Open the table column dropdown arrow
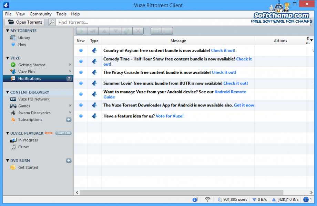The height and width of the screenshot is (206, 317). click(311, 40)
